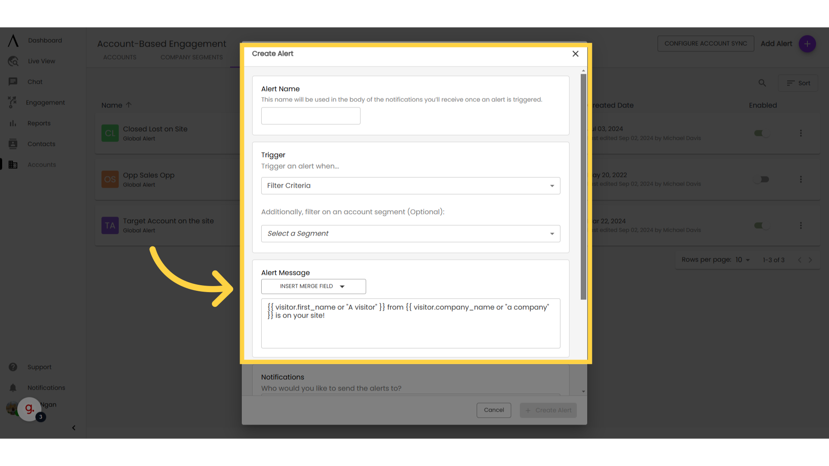Open Engagement sidebar panel
The width and height of the screenshot is (829, 466).
point(45,102)
